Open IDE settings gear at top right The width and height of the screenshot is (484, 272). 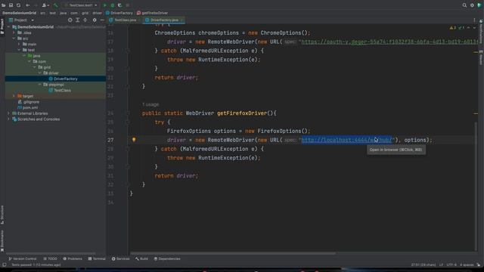coord(472,5)
